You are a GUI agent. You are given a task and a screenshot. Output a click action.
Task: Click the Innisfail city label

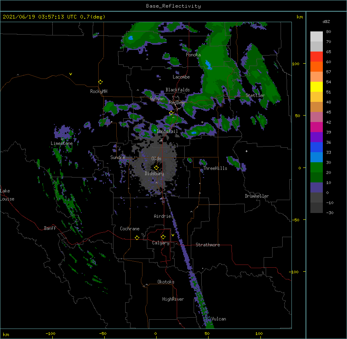[167, 131]
